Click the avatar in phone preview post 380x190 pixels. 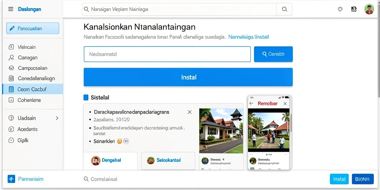coord(253,161)
